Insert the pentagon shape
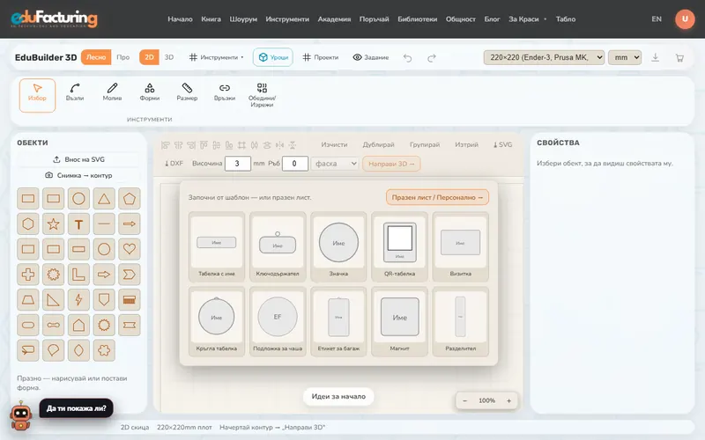Screen dimensions: 705x440 click(x=130, y=199)
